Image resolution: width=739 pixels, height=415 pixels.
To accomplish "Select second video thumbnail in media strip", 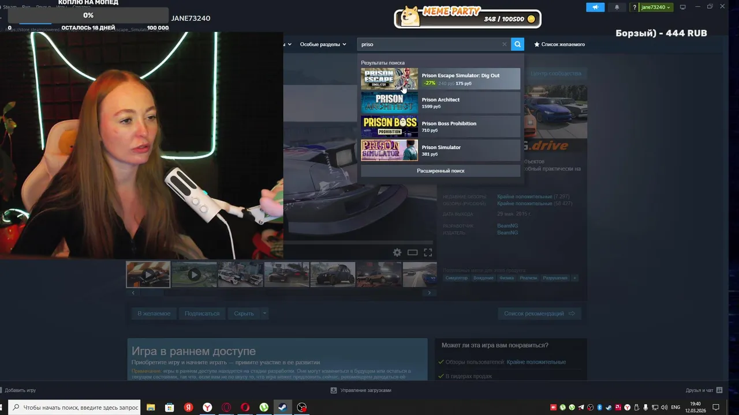I will coord(194,274).
